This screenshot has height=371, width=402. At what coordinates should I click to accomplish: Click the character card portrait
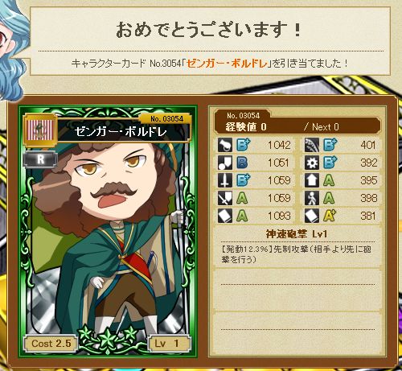click(x=108, y=232)
